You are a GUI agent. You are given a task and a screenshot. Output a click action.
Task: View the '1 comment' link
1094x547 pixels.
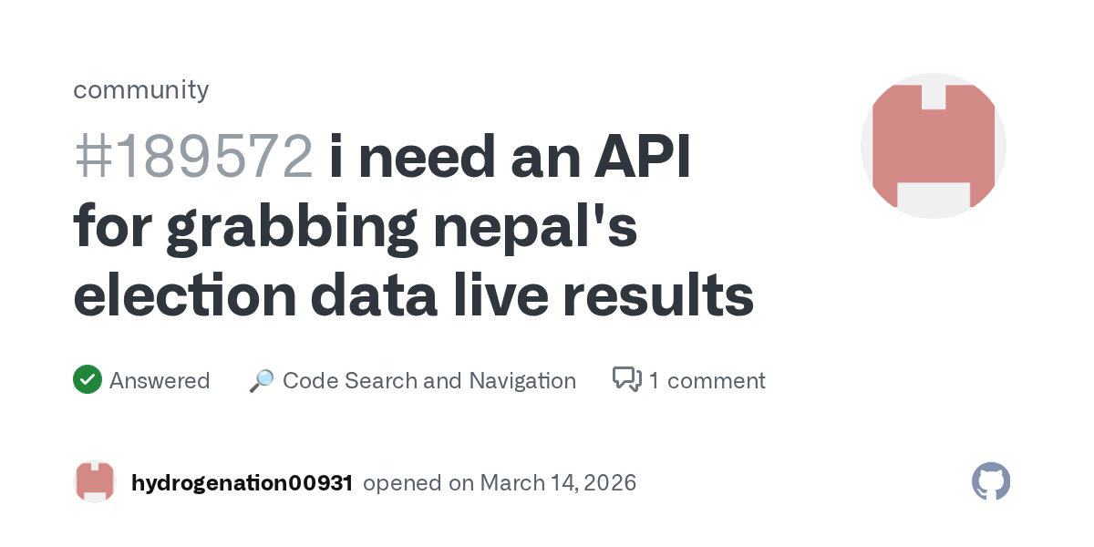click(707, 380)
